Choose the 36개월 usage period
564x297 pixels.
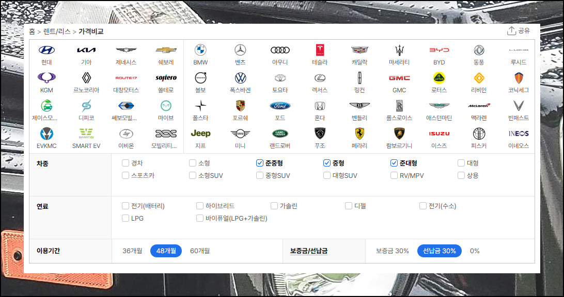click(132, 251)
